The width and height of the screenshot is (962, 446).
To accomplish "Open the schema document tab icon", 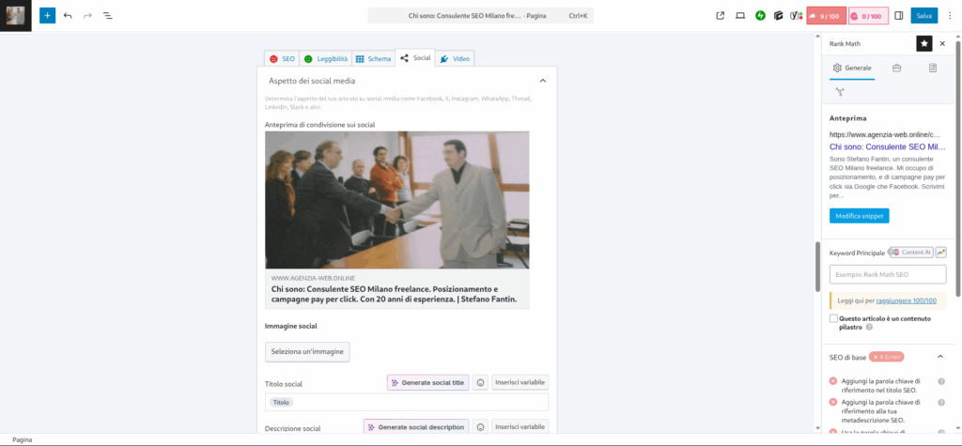I will pyautogui.click(x=933, y=69).
